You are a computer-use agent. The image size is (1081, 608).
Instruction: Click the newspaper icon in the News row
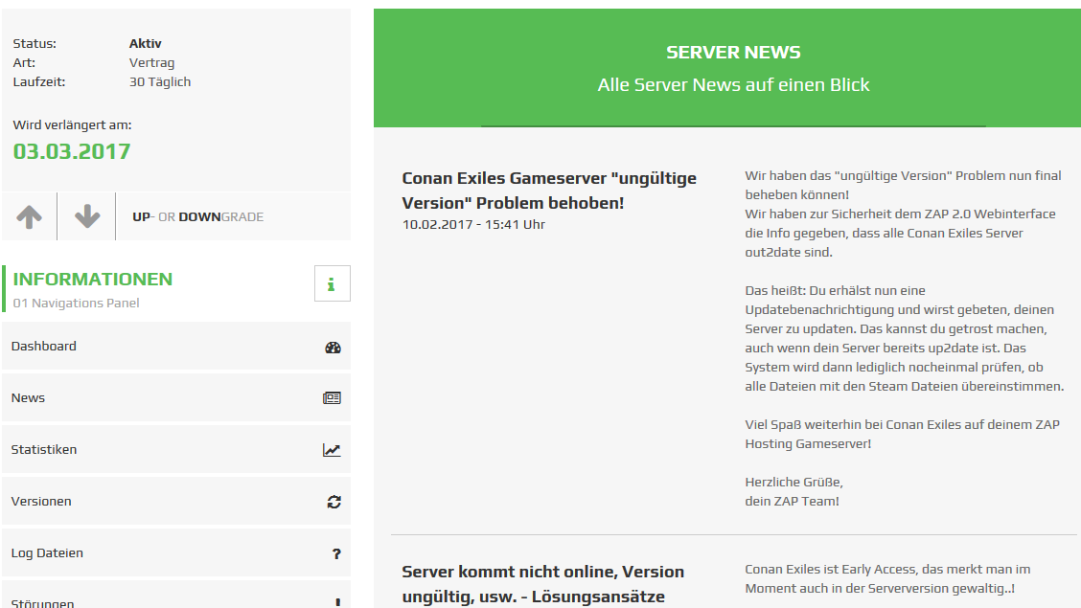(x=332, y=398)
